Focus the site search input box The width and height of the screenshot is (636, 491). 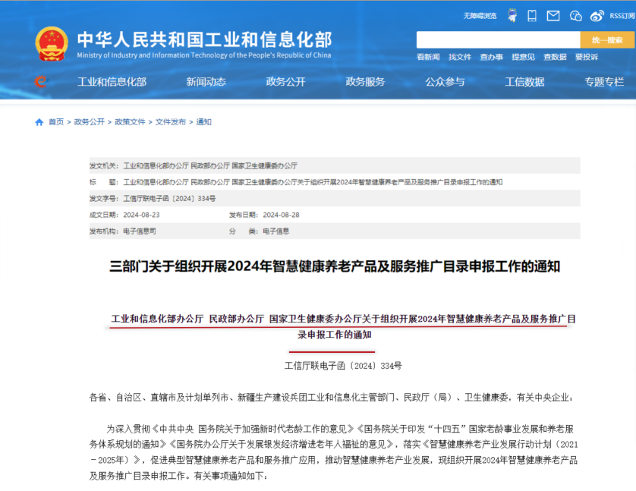pos(498,39)
